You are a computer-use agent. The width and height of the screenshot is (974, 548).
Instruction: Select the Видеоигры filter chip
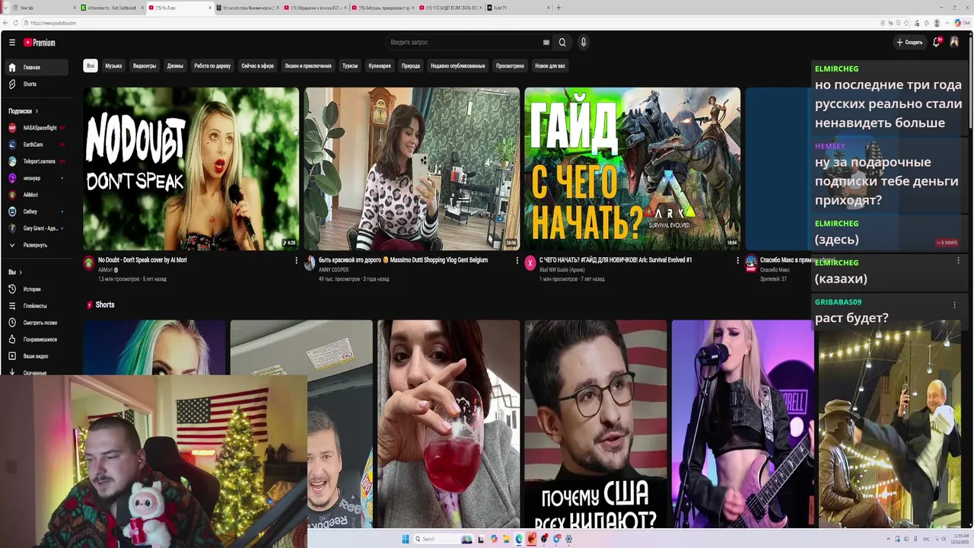pyautogui.click(x=145, y=66)
